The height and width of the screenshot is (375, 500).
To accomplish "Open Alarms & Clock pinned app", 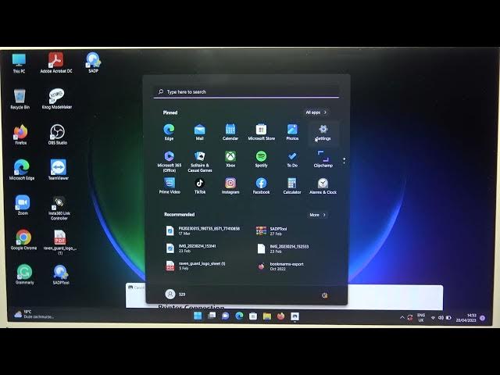I will click(323, 186).
